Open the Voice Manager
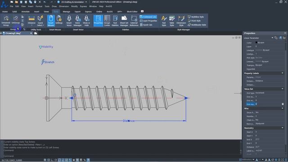This screenshot has width=288, height=162. [77, 21]
